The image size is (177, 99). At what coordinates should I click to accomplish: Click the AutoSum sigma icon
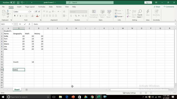[128, 10]
